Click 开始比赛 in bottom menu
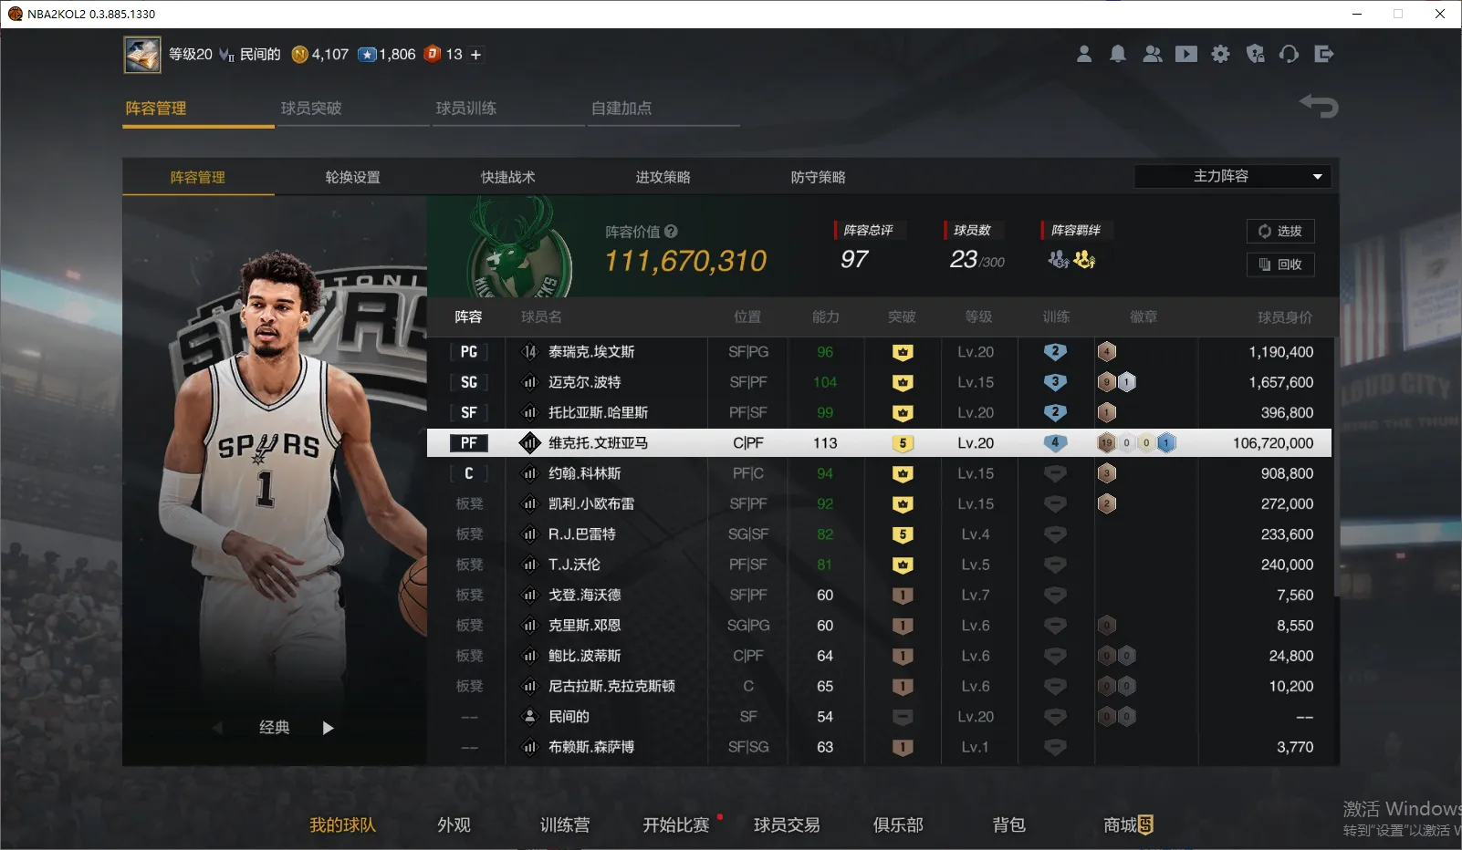The height and width of the screenshot is (850, 1462). [676, 825]
